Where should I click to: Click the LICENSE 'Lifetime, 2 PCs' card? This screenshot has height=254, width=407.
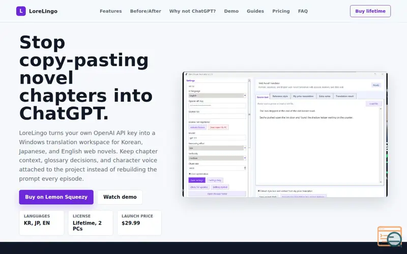tap(91, 223)
